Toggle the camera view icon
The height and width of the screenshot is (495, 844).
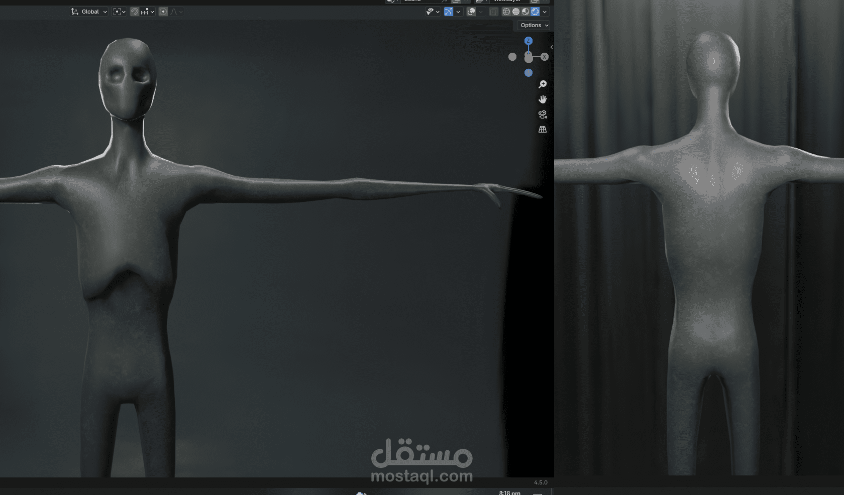[543, 114]
